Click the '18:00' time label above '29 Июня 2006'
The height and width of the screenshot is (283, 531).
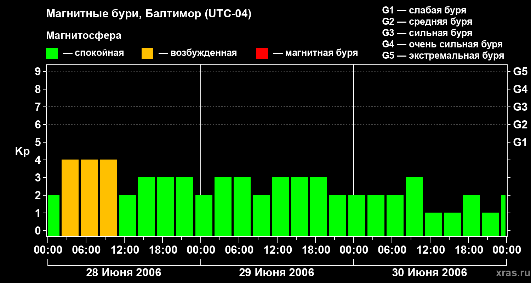(316, 250)
